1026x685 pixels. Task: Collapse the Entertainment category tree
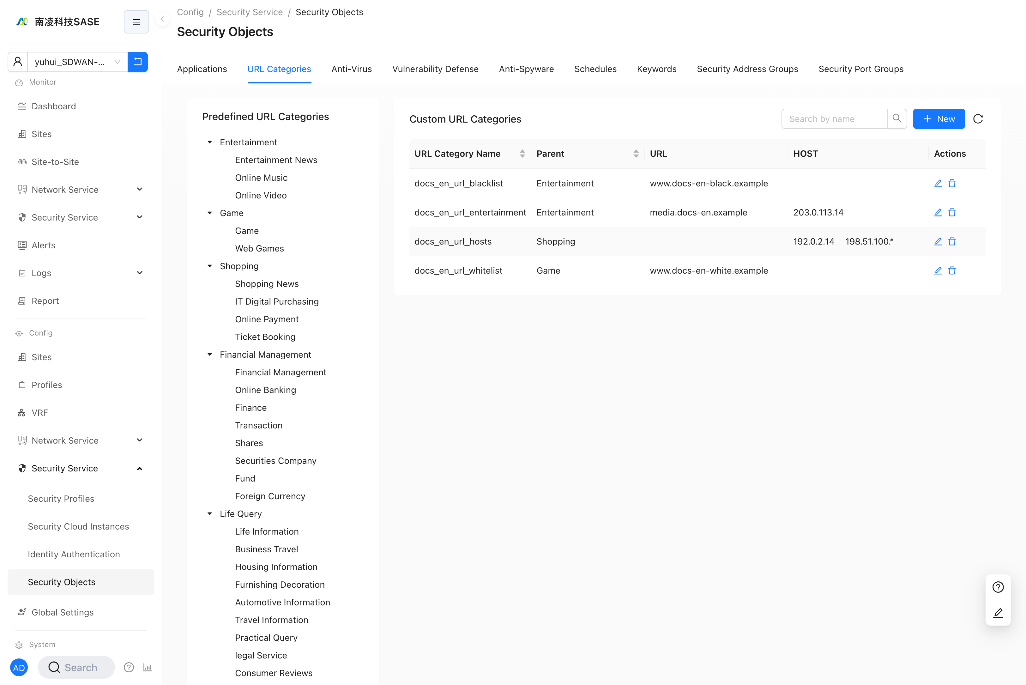[210, 142]
